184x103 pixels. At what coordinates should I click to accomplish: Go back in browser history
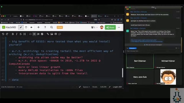click(x=2, y=20)
